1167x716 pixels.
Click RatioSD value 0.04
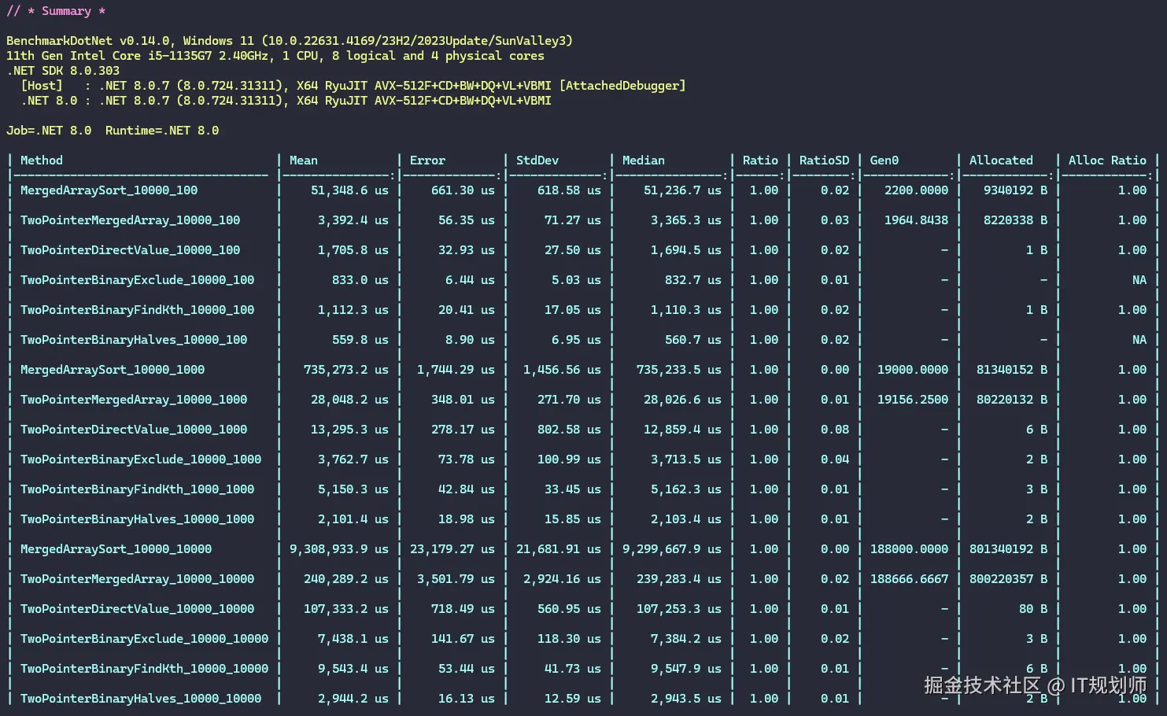835,459
